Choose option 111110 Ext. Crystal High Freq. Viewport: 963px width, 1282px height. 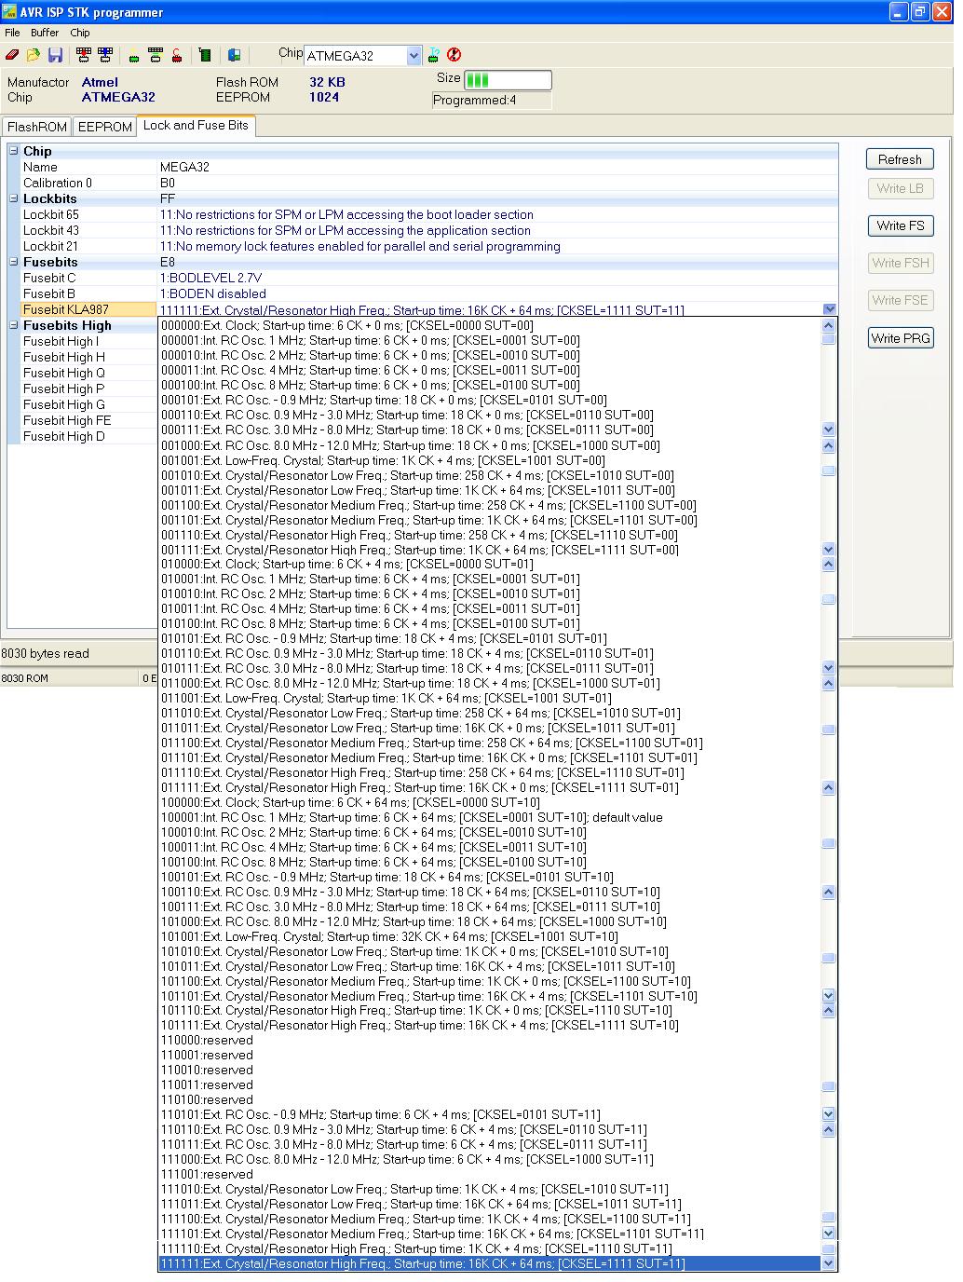tap(490, 1248)
